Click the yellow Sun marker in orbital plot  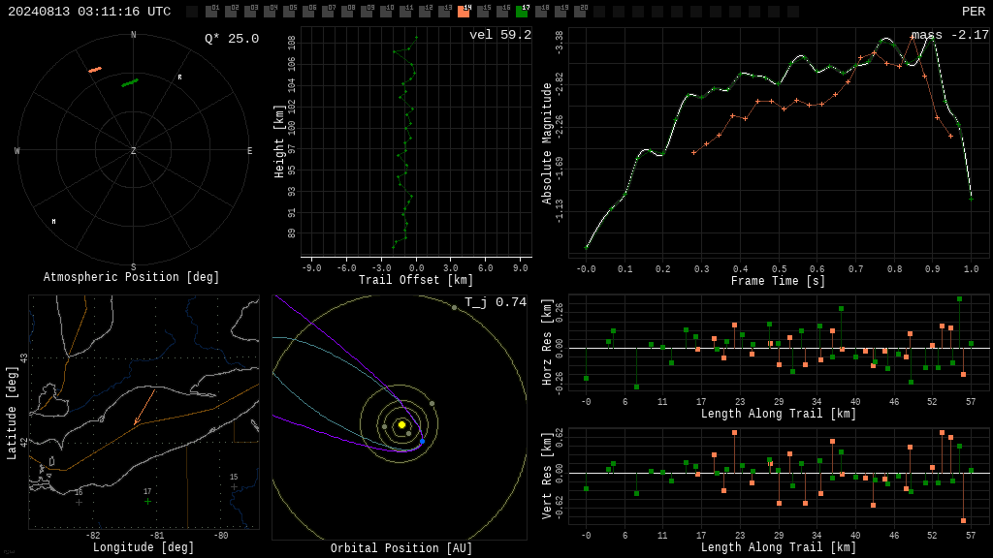(x=401, y=424)
